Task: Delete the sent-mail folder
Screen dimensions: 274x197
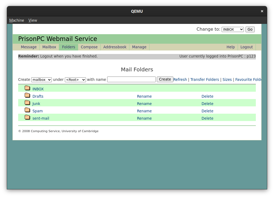Action: (208, 118)
